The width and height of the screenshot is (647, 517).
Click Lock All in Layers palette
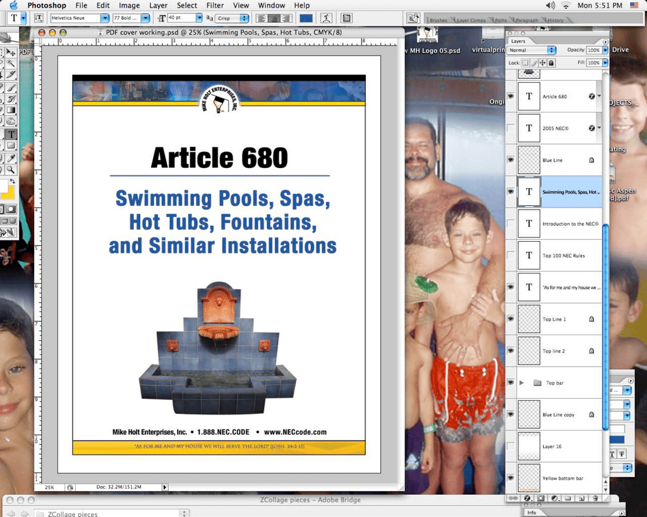551,62
